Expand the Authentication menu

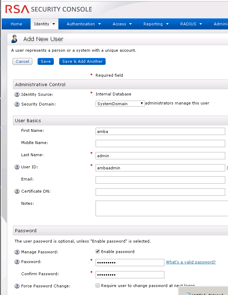[x=84, y=24]
